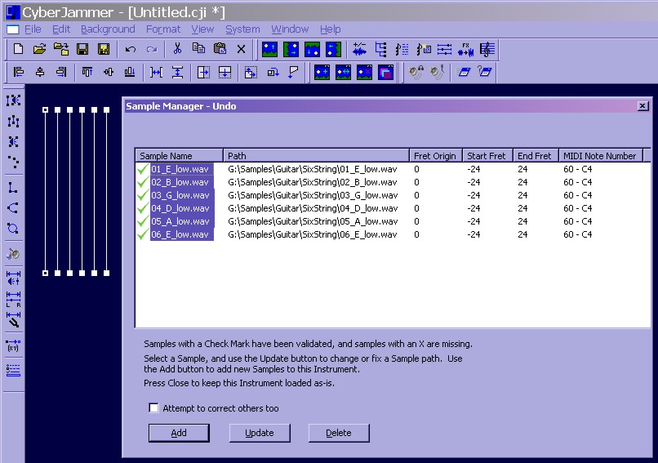Click the speaker with music note icon in the left toolbar

pyautogui.click(x=13, y=254)
